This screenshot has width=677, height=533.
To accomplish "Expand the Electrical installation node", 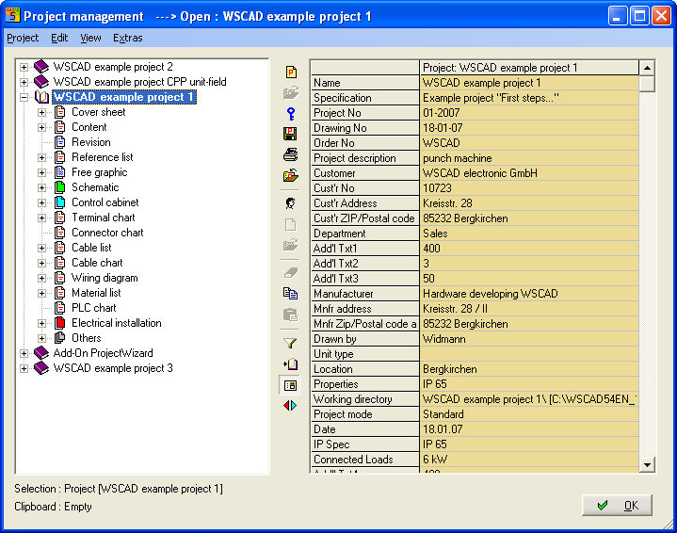I will tap(41, 323).
